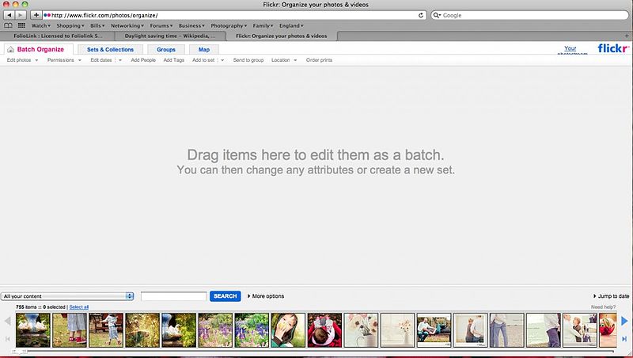This screenshot has height=358, width=633.
Task: Show Top Sites grid icon
Action: pos(21,25)
